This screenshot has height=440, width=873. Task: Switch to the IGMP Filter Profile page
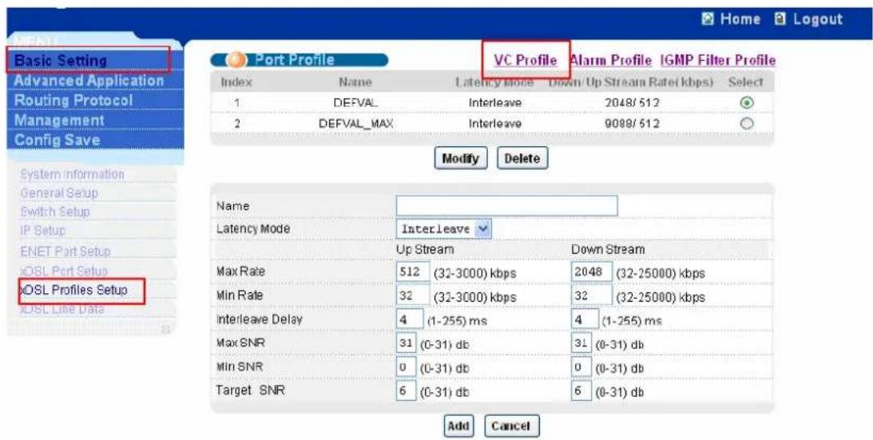718,60
